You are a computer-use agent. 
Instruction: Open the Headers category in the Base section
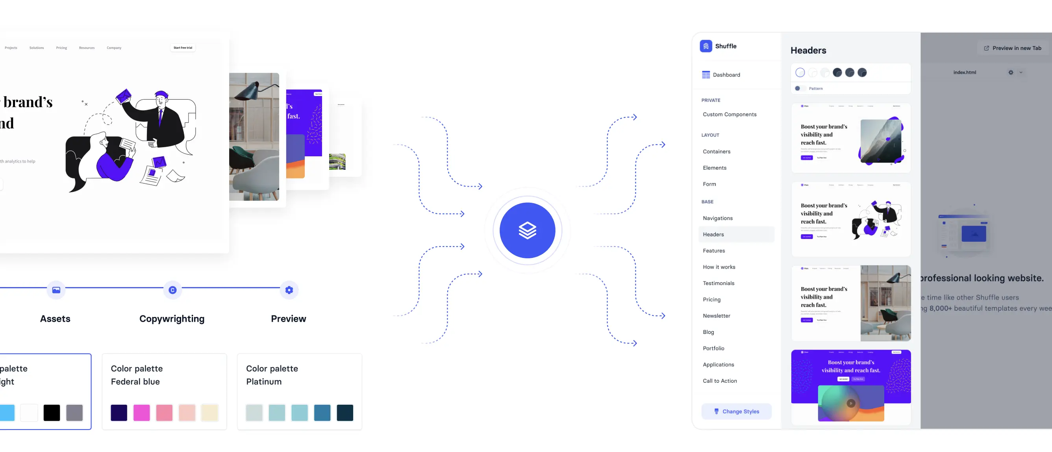coord(713,234)
